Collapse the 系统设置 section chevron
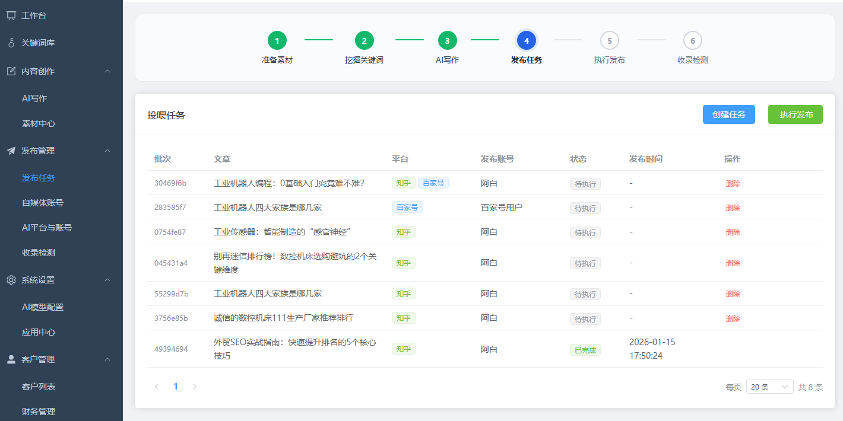 coord(107,279)
